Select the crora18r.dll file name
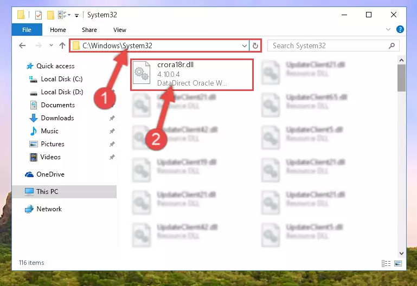Viewport: 417px width, 286px height. (x=175, y=65)
